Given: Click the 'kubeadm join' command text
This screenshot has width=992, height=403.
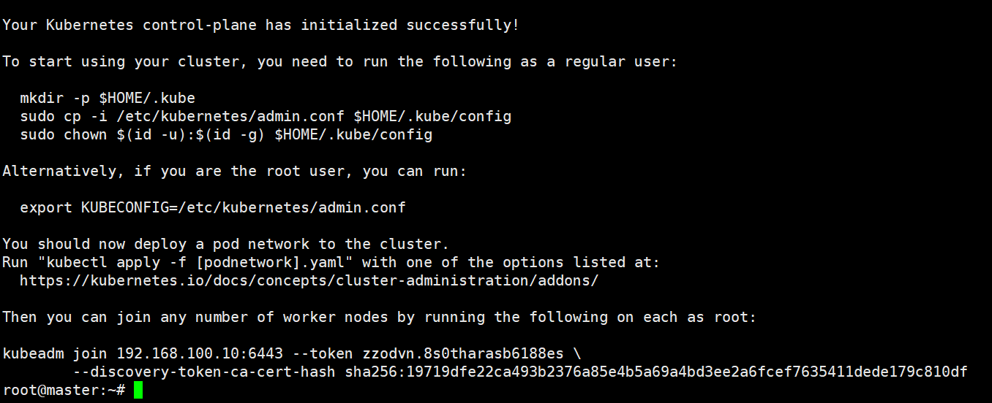Looking at the screenshot, I should [x=55, y=353].
